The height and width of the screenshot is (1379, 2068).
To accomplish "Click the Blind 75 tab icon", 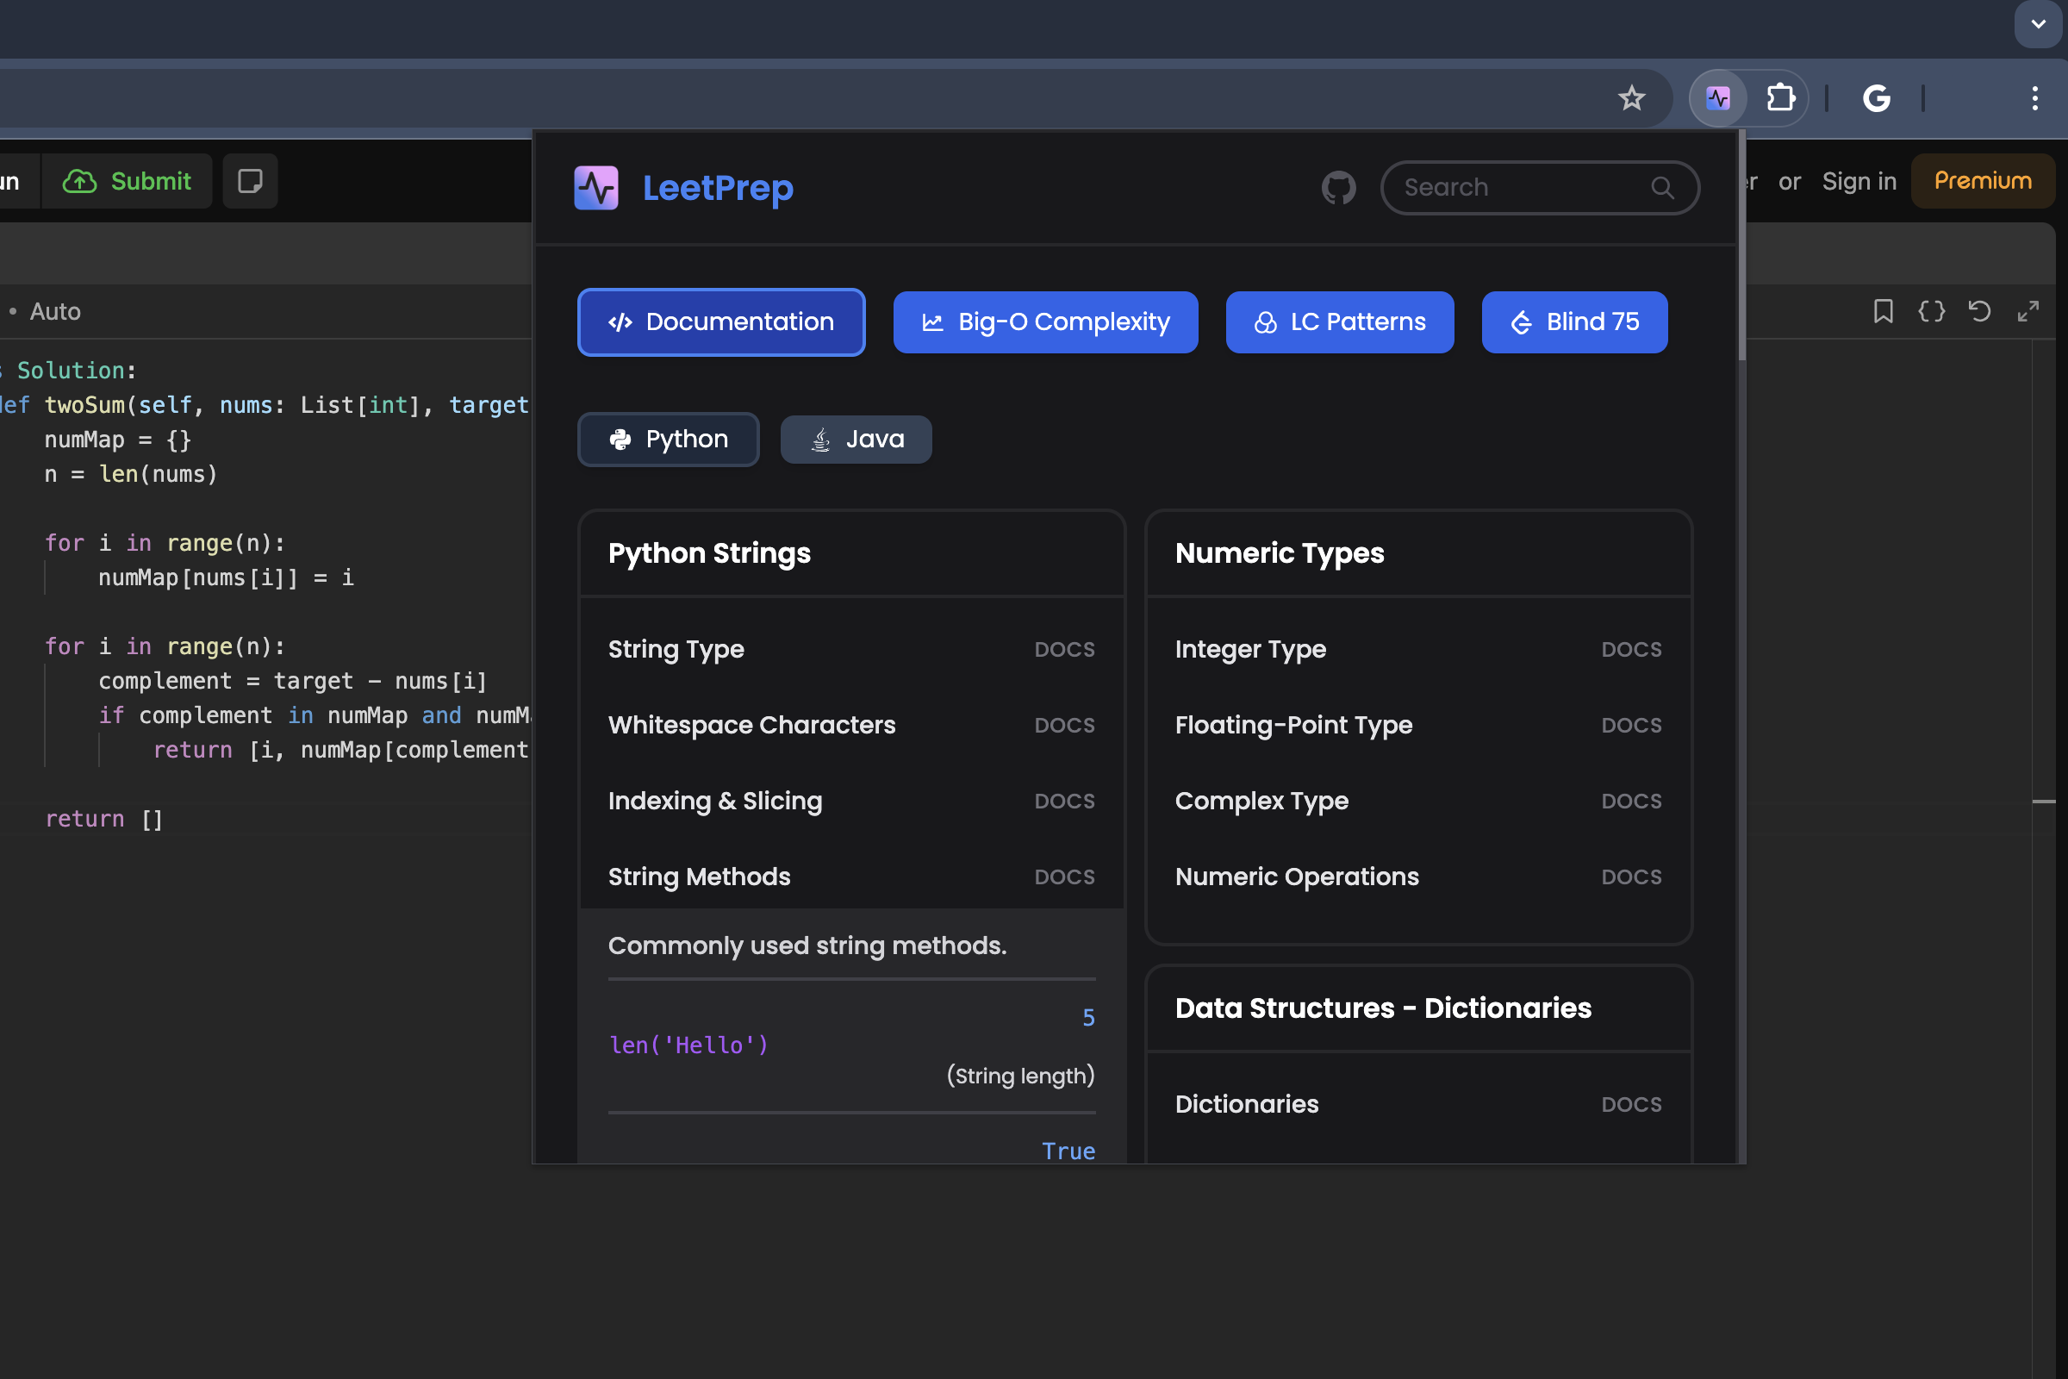I will coord(1521,322).
